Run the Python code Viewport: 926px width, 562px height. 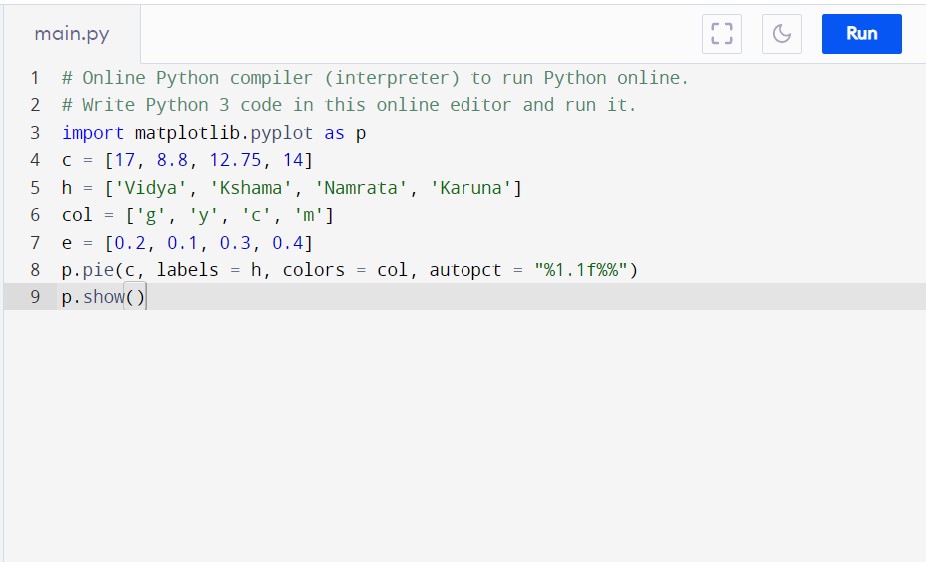[862, 34]
